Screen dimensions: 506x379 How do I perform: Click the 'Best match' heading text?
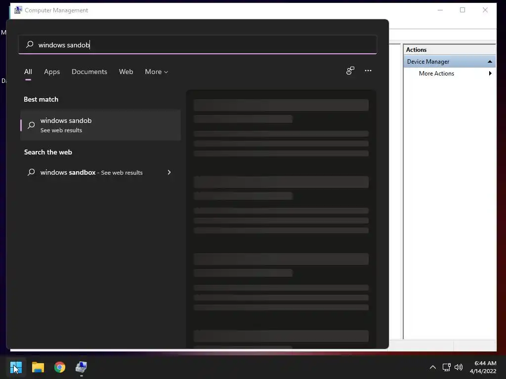click(x=41, y=99)
